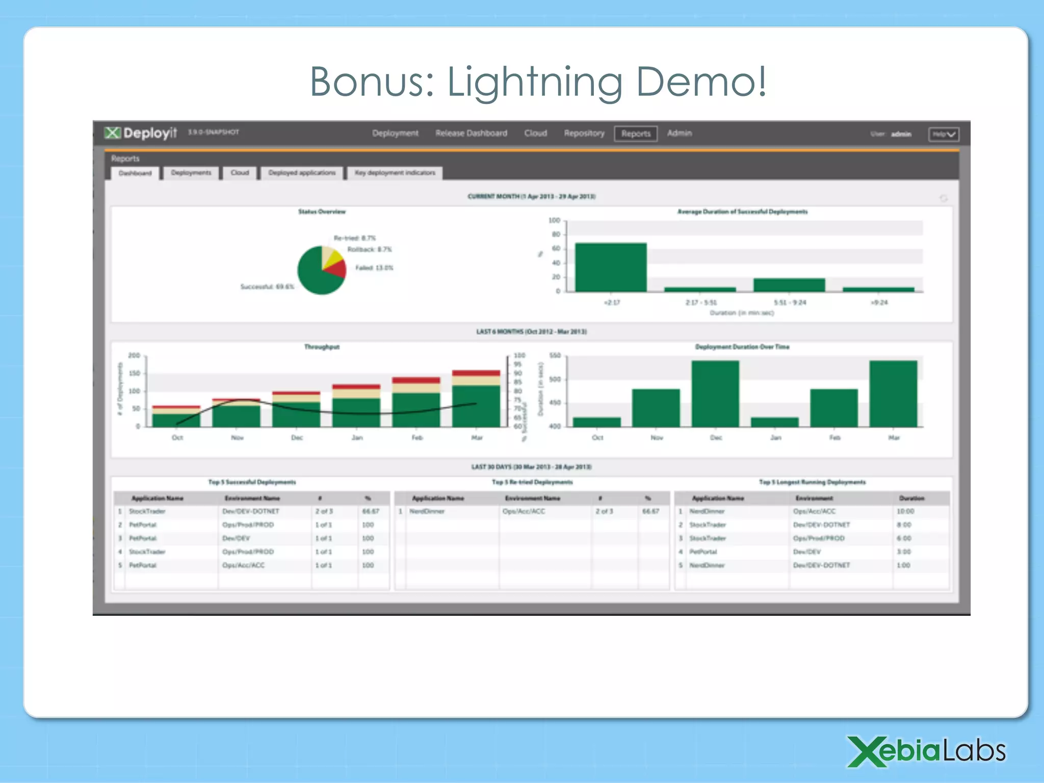Sort by Environment header in Longest Running table
Screen dimensions: 1044x783
click(x=814, y=498)
